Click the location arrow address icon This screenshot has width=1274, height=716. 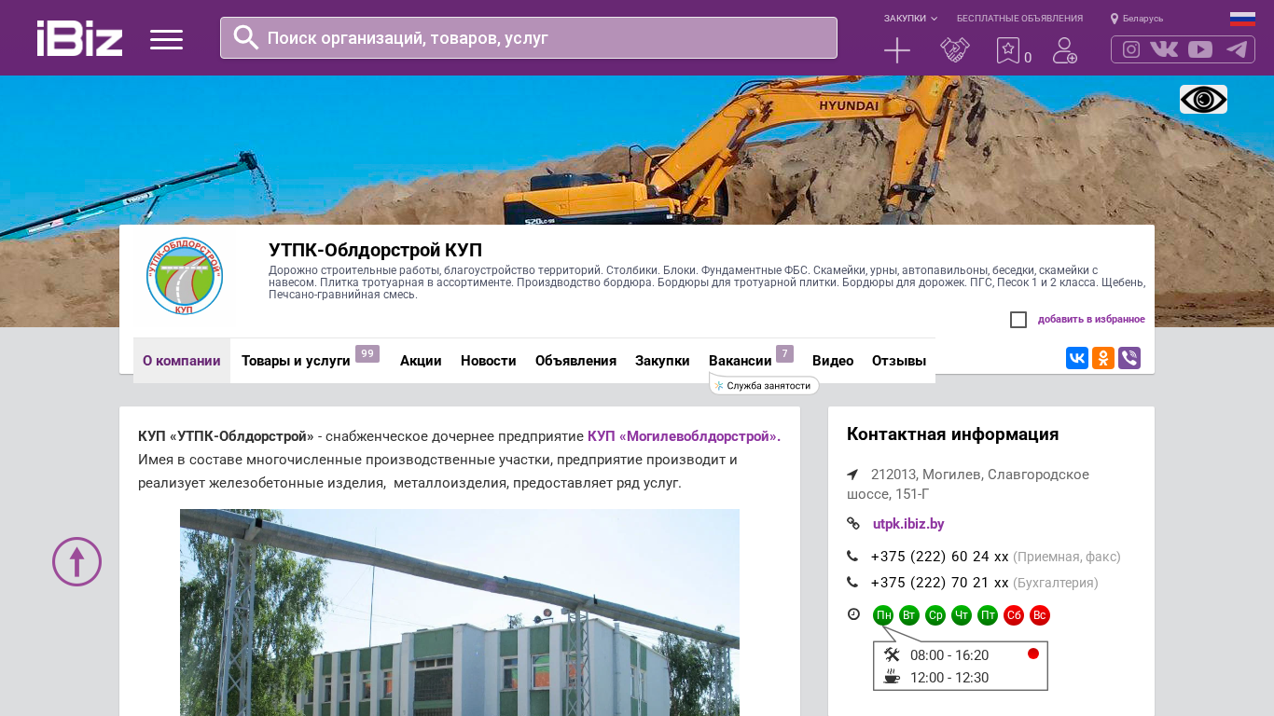point(852,475)
